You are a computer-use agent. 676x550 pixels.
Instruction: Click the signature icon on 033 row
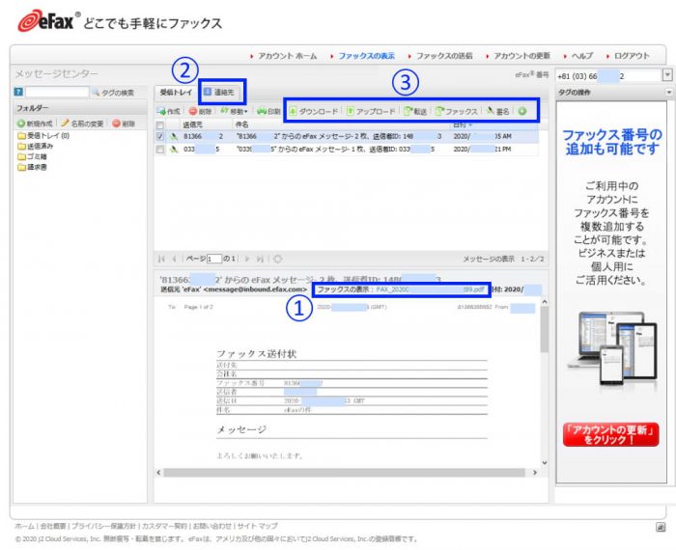(174, 150)
